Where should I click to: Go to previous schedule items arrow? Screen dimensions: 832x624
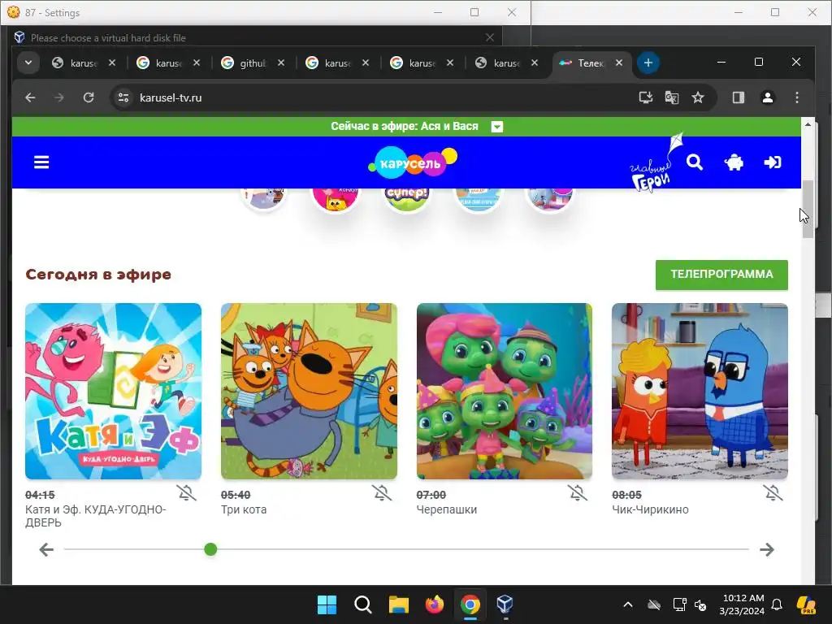click(x=46, y=550)
